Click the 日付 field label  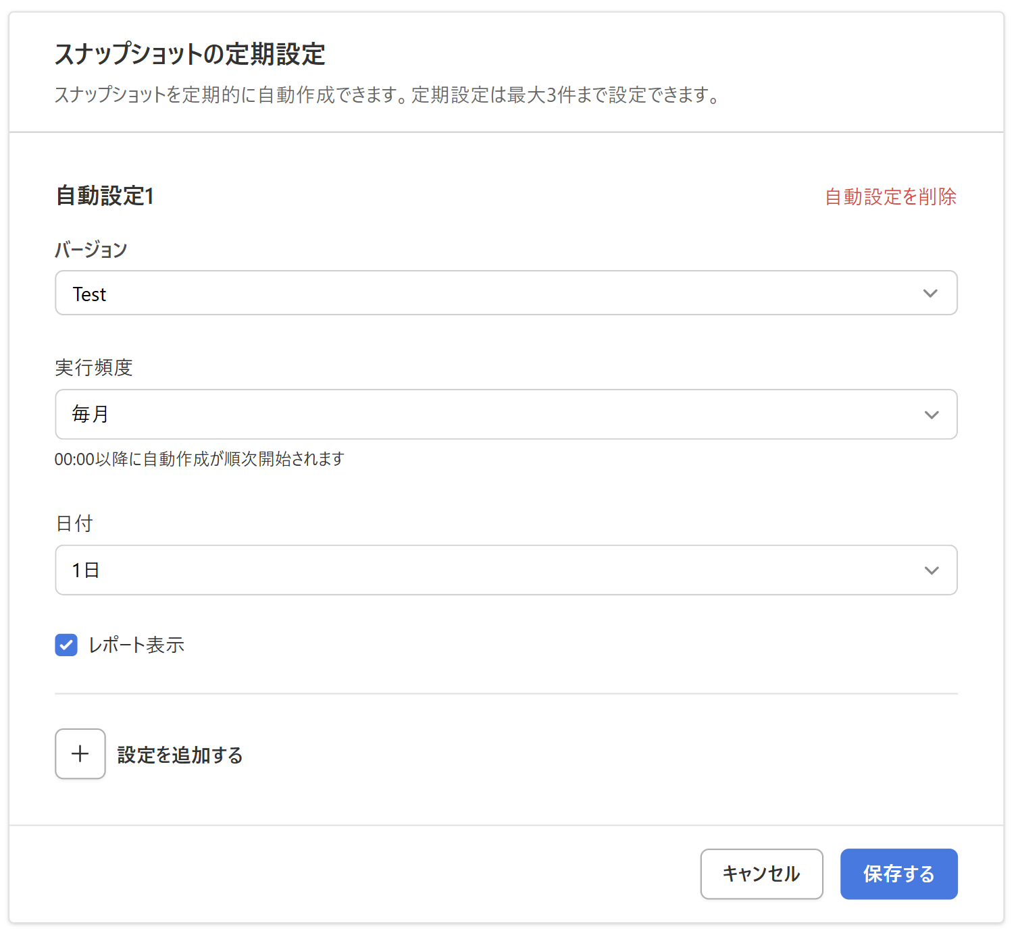point(74,523)
